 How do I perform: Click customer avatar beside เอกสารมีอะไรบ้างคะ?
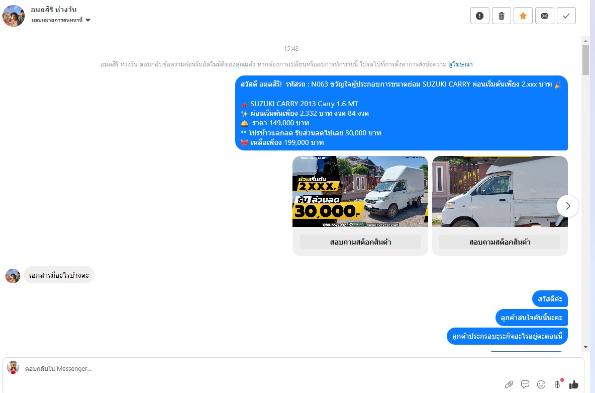point(13,276)
